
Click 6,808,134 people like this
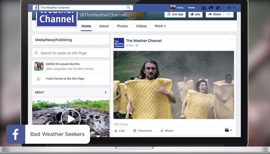pos(63,64)
